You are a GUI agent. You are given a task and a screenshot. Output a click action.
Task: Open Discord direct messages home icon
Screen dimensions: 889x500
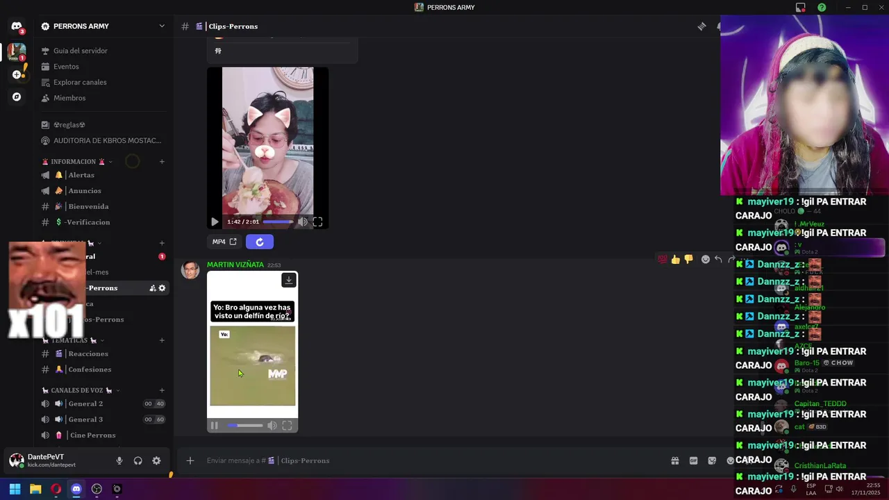point(17,26)
